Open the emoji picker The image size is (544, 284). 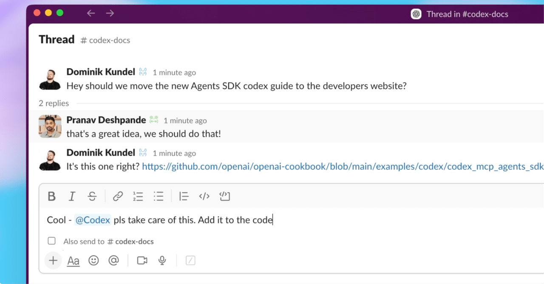coord(93,260)
